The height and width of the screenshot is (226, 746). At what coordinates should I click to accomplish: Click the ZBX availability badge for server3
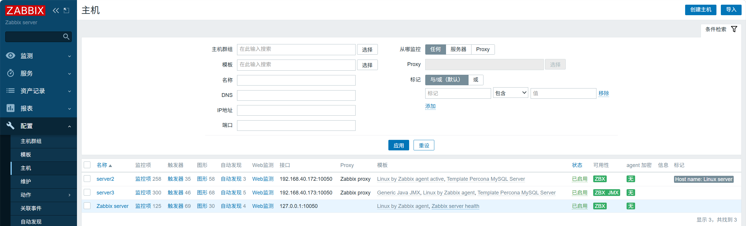(600, 193)
